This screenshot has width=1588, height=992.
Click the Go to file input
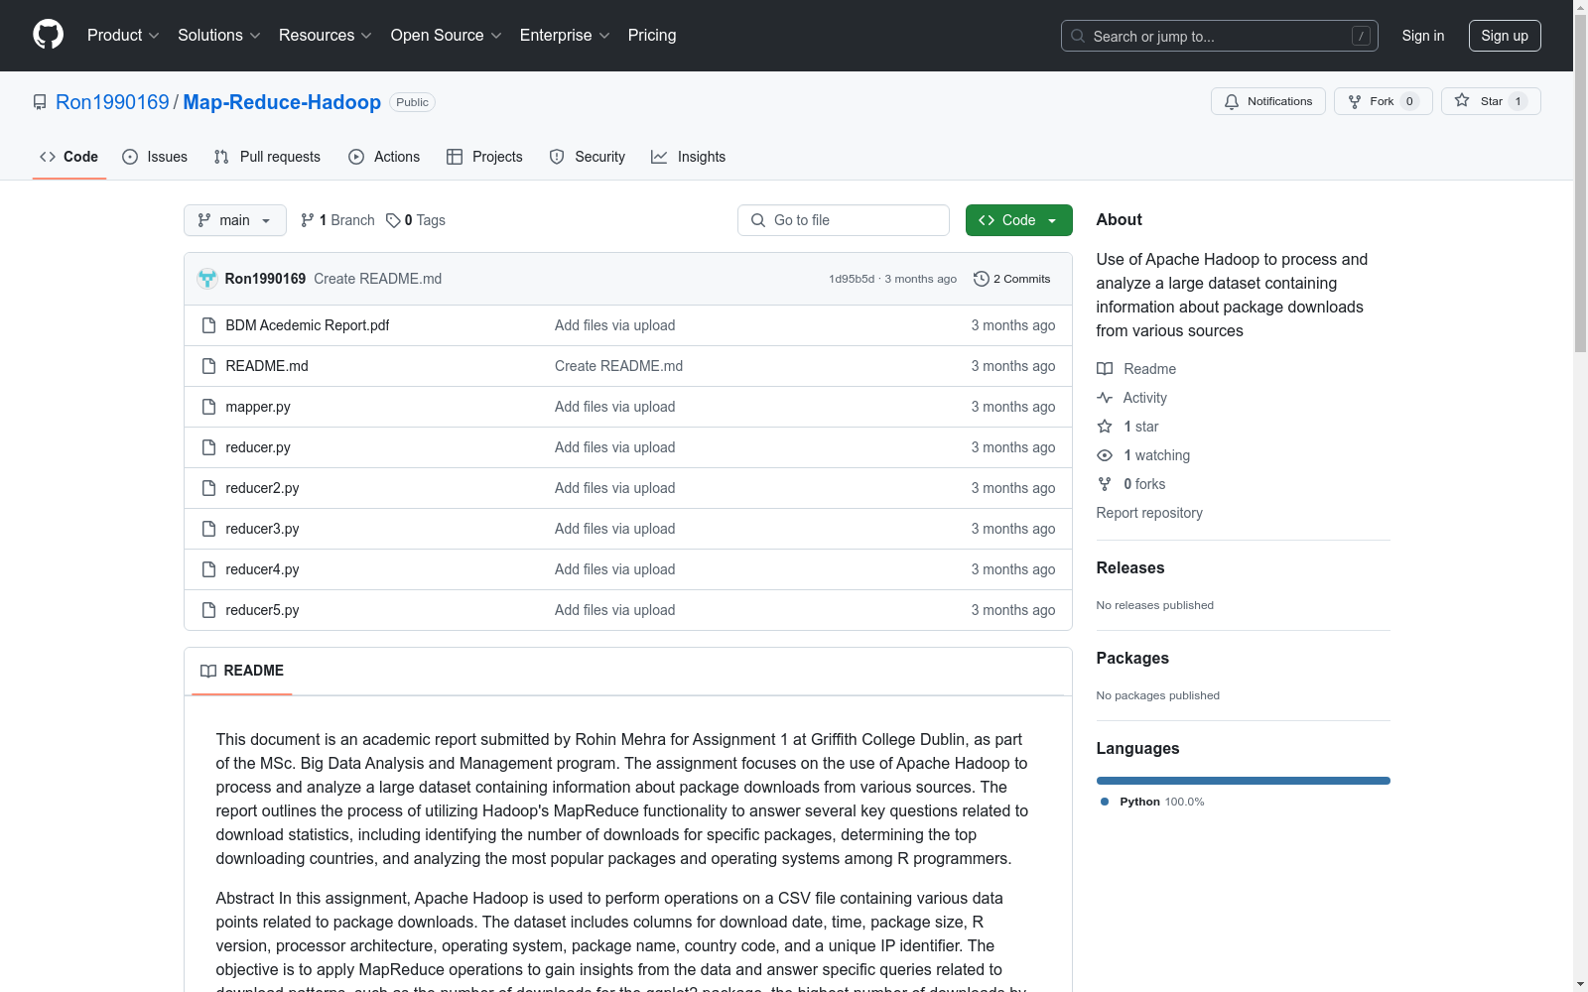pos(844,220)
